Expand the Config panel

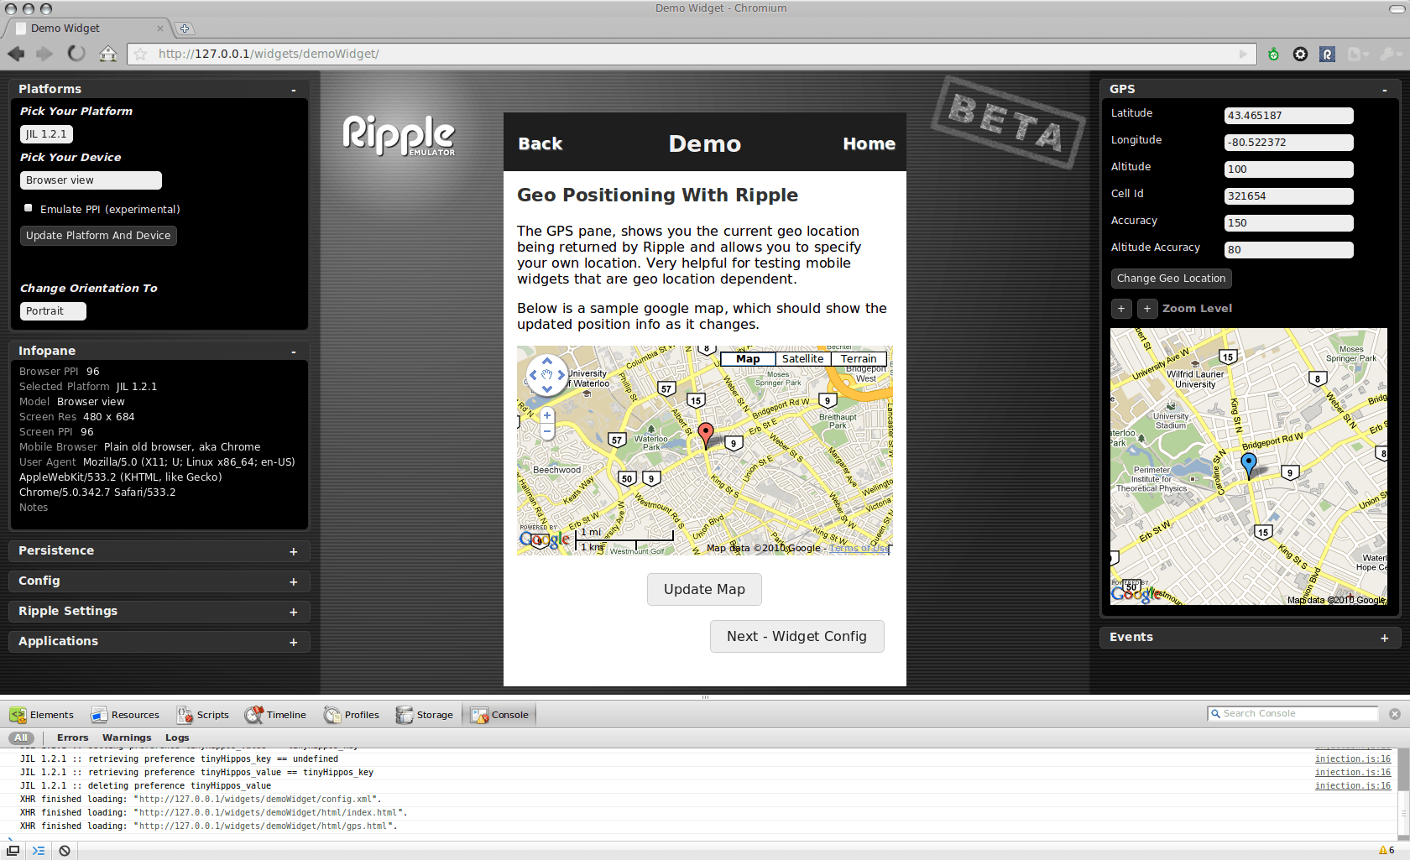293,581
